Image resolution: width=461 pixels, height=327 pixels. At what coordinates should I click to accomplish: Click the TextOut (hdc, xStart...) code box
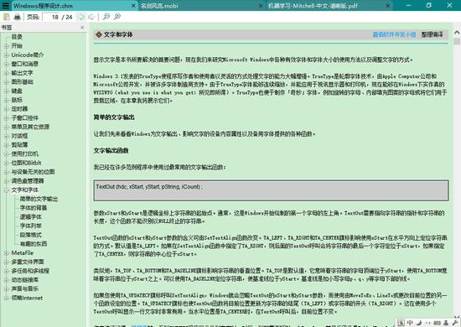(271, 190)
